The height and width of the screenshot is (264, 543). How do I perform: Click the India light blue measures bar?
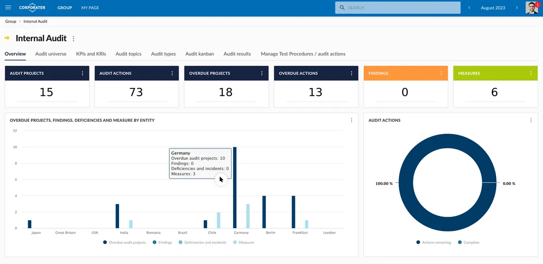(131, 224)
